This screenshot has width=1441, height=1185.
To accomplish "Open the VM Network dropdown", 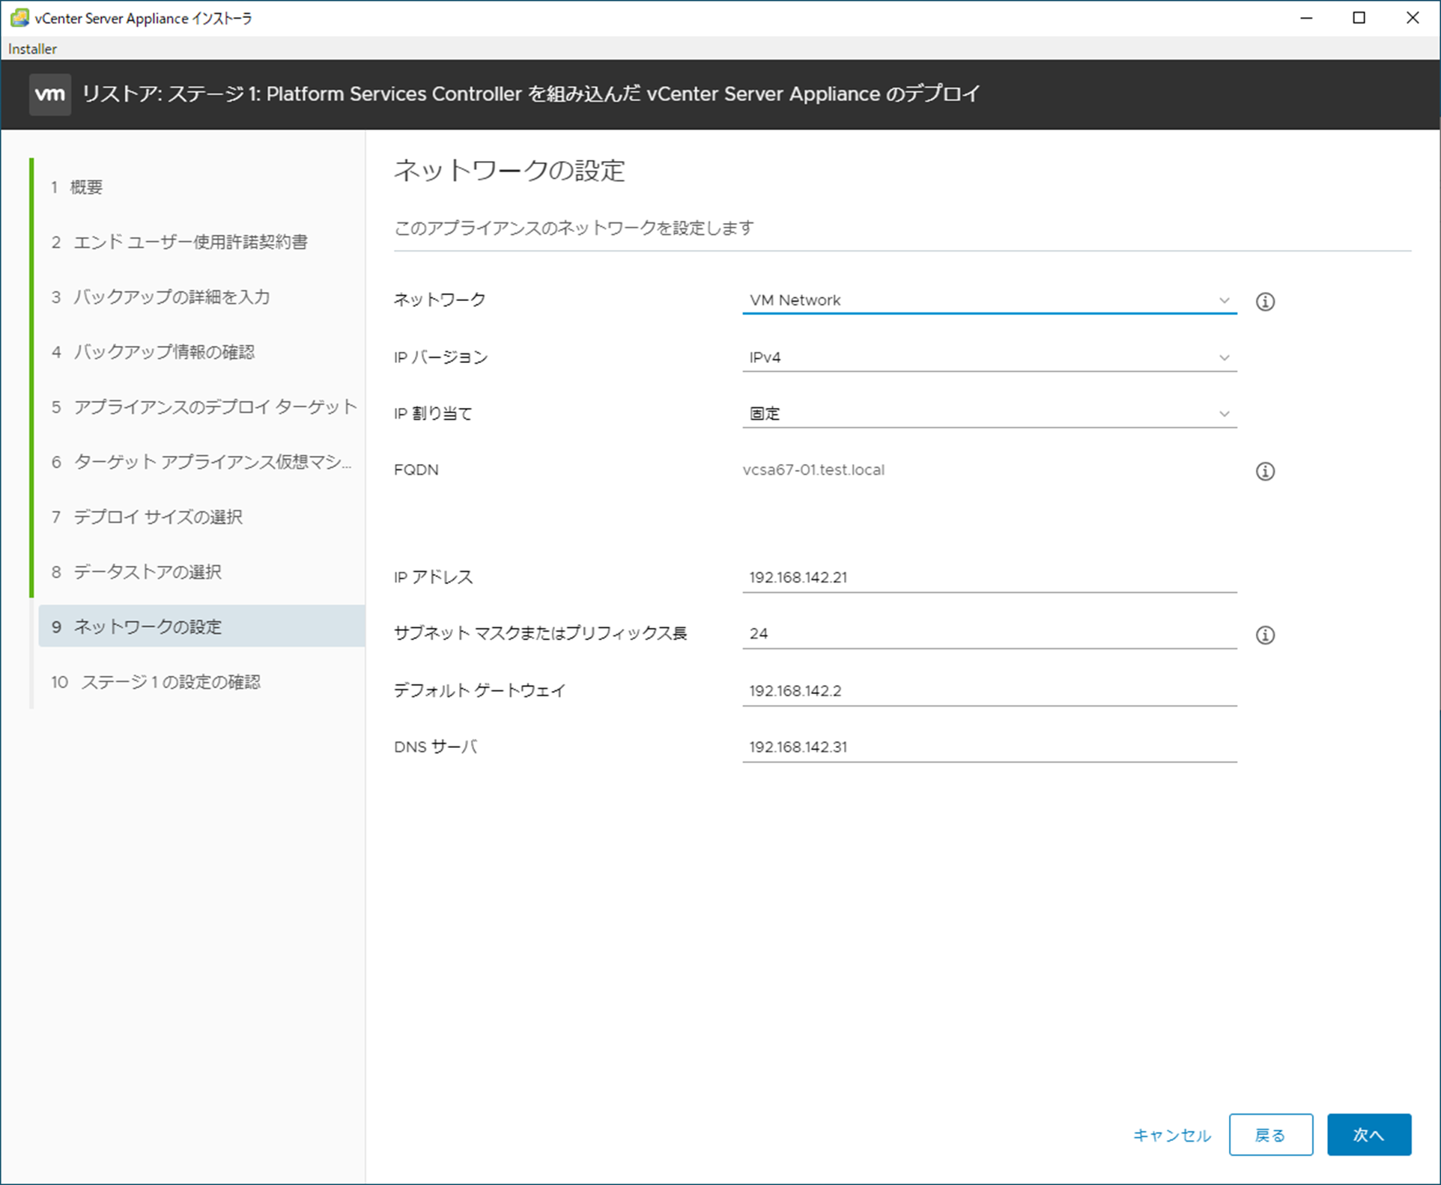I will tap(989, 300).
